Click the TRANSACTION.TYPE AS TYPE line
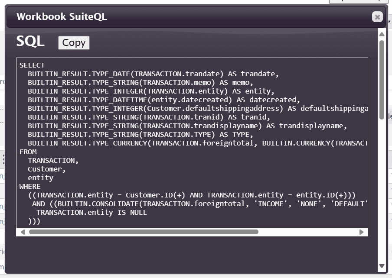The height and width of the screenshot is (278, 392). pos(140,135)
